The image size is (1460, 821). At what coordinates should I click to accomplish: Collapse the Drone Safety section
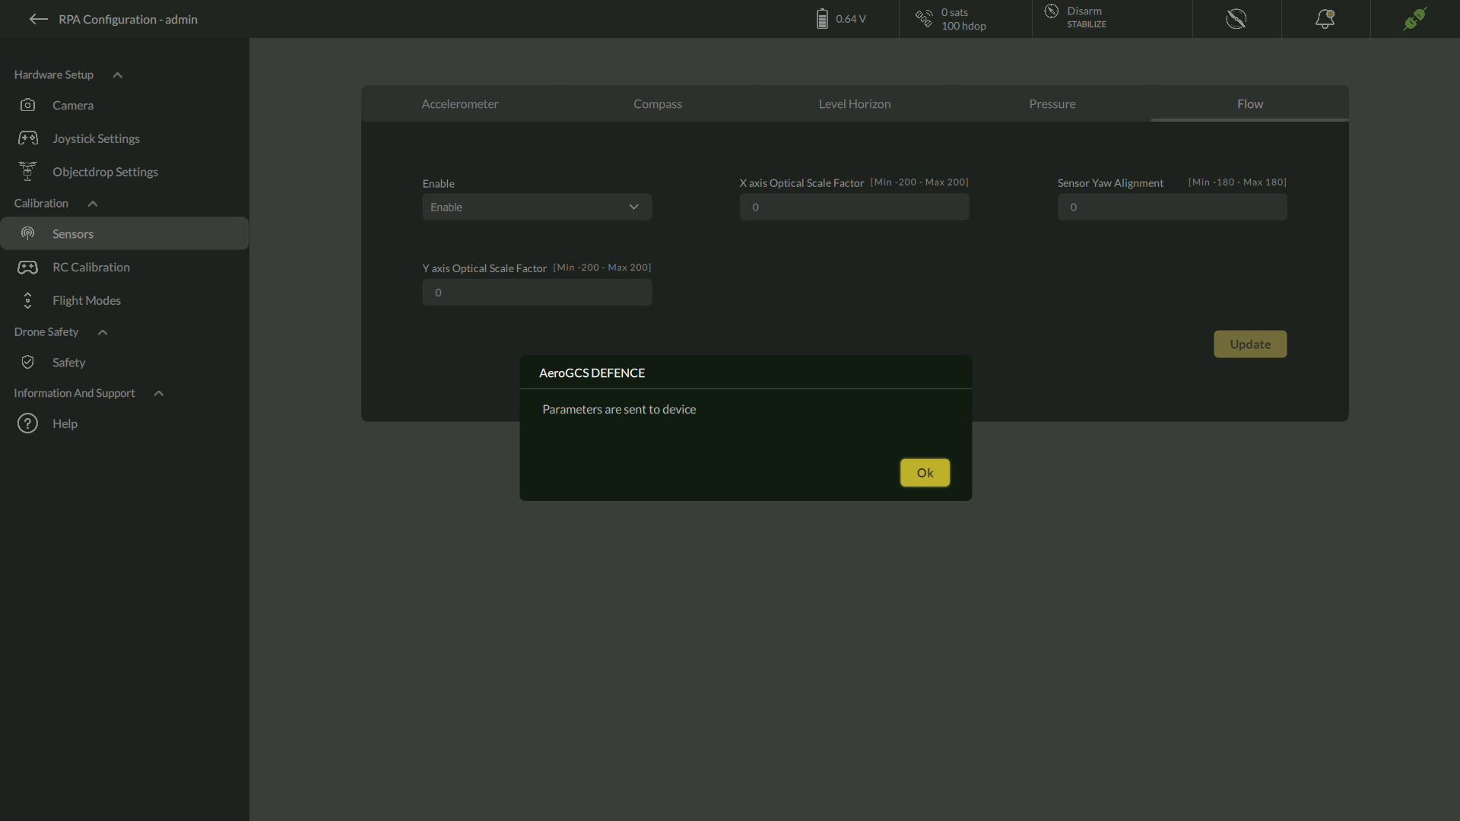coord(103,332)
